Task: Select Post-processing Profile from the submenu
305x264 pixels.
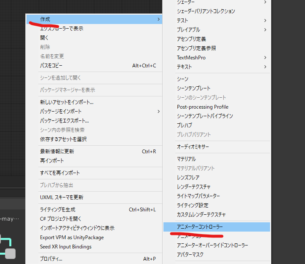Action: (x=203, y=107)
